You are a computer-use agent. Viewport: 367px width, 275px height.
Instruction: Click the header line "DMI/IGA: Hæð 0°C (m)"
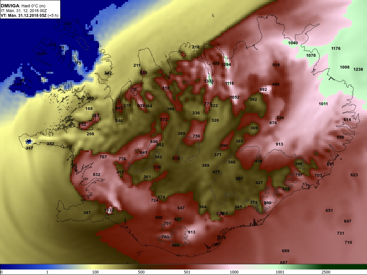[22, 5]
